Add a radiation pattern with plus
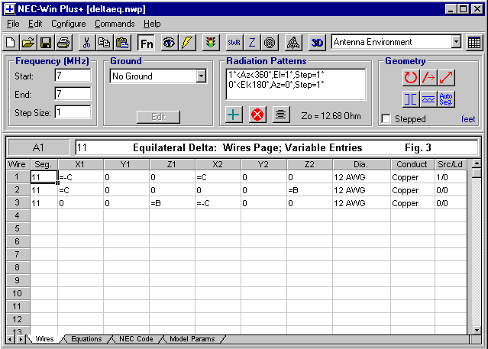 (235, 115)
